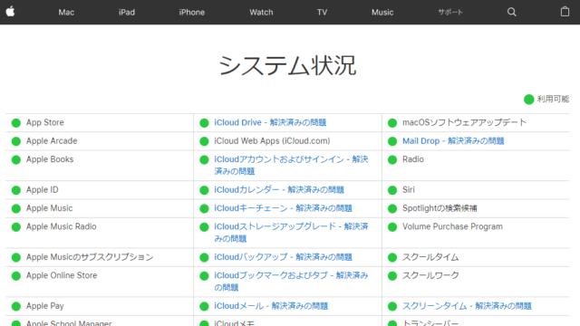Click green status dot beside App Store
The width and height of the screenshot is (580, 326).
coord(16,123)
